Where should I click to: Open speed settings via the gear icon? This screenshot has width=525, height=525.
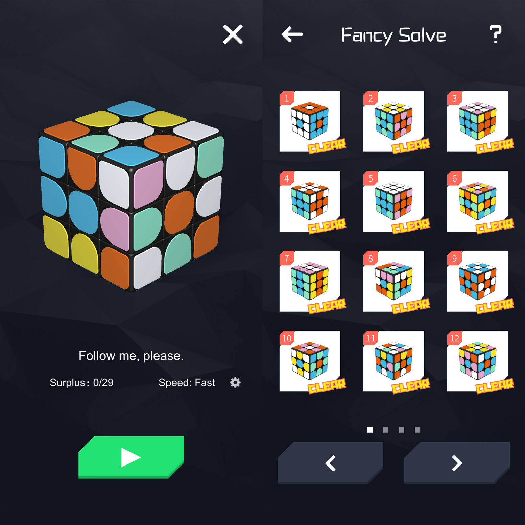(x=235, y=383)
